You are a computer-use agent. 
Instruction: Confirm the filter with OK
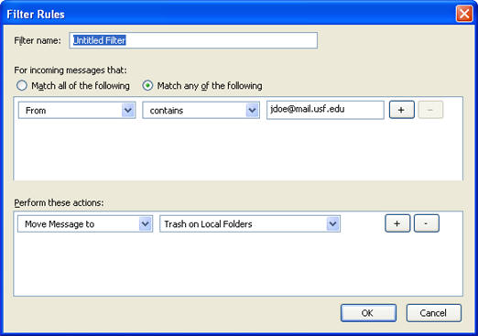368,313
